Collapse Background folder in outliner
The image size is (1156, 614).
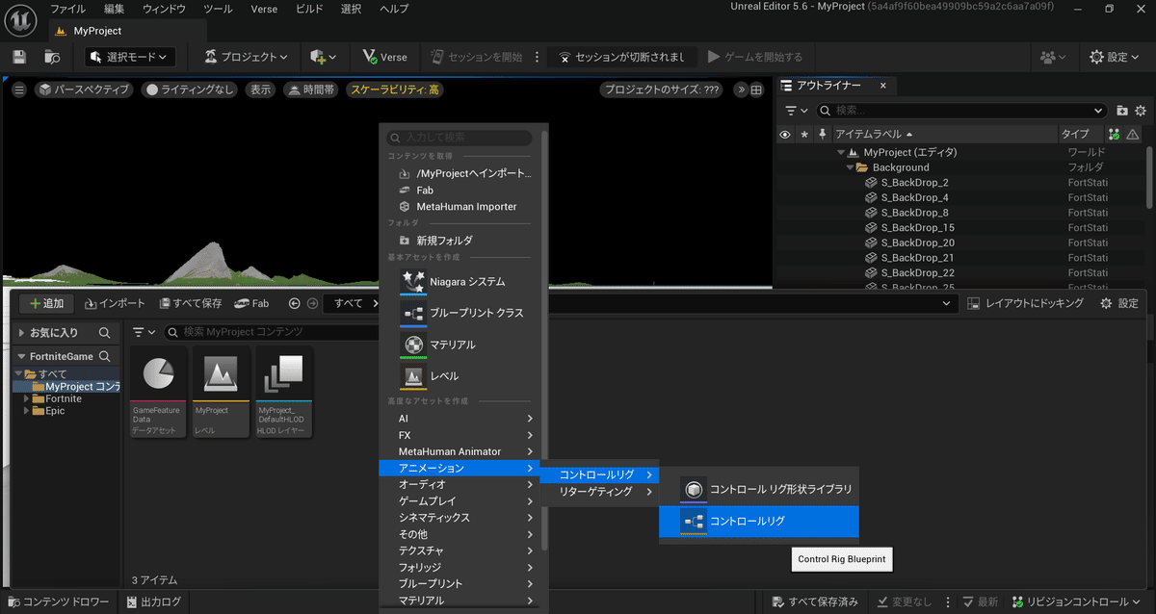[x=850, y=167]
